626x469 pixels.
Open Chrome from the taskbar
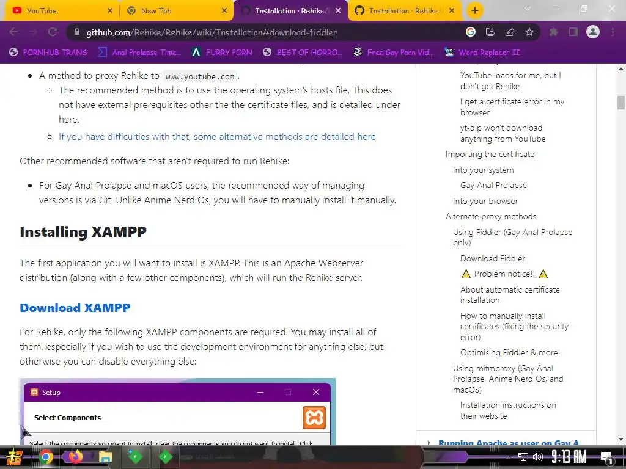point(45,457)
